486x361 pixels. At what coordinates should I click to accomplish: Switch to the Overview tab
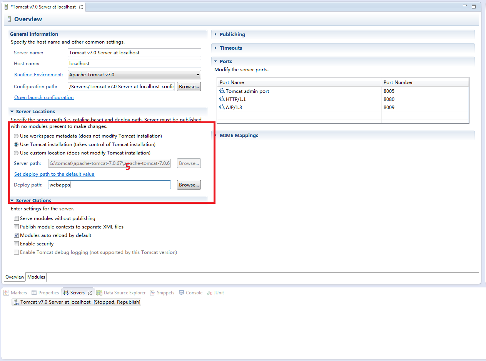tap(15, 277)
